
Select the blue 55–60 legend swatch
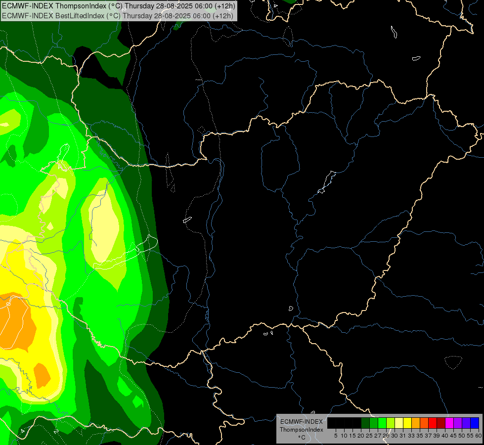[x=475, y=423]
